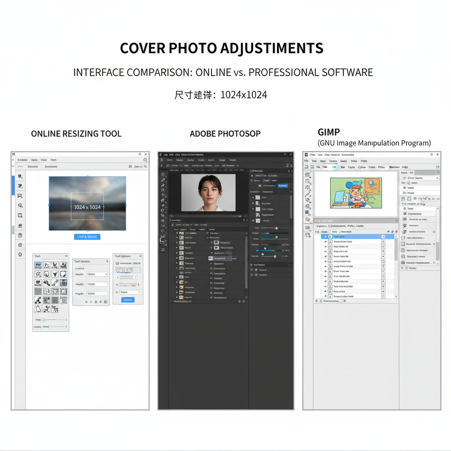
Task: GIMP: click up arrow of right panel list scrollbar
Action: pyautogui.click(x=438, y=208)
